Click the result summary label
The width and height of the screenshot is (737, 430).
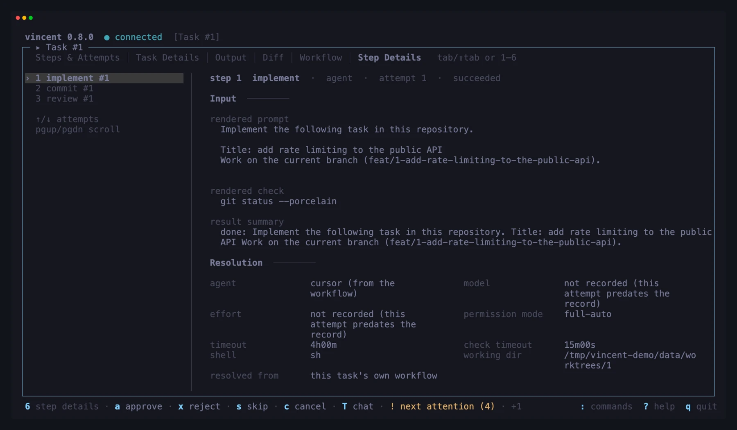click(247, 222)
